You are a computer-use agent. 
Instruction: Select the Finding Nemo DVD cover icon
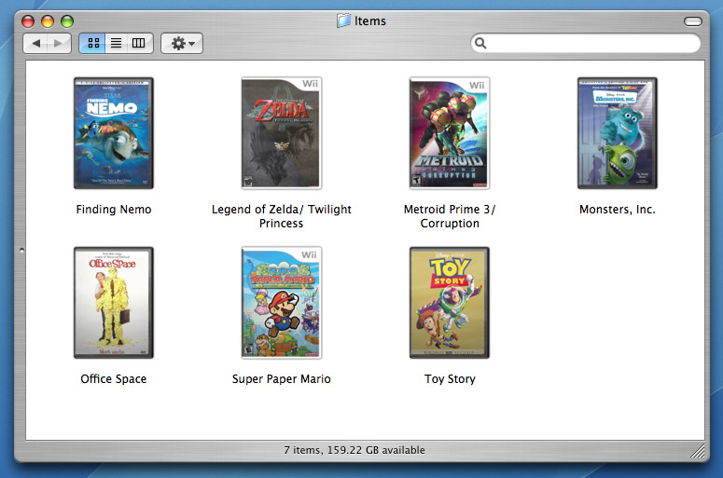click(x=114, y=133)
